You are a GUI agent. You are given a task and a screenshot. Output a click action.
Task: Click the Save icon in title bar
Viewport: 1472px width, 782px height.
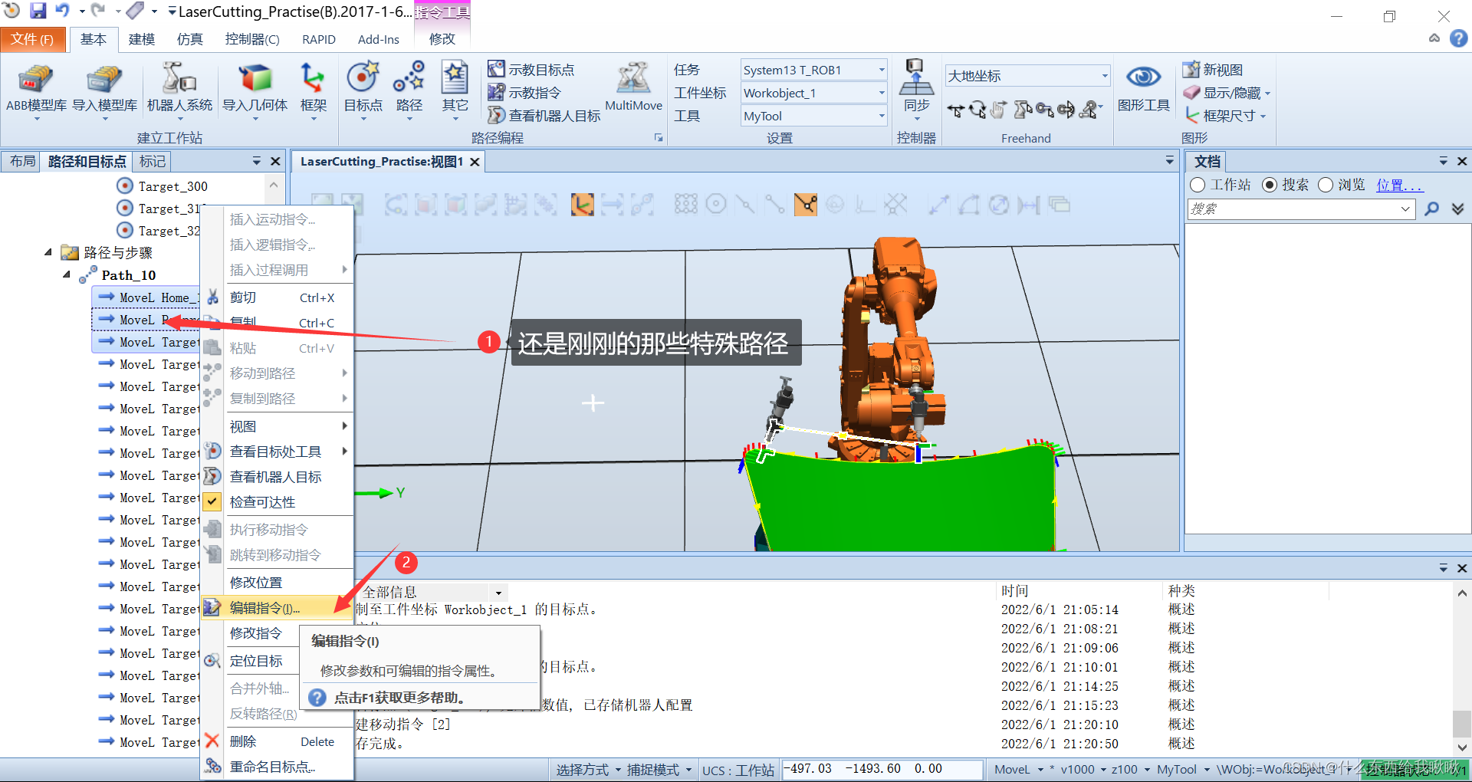tap(38, 10)
